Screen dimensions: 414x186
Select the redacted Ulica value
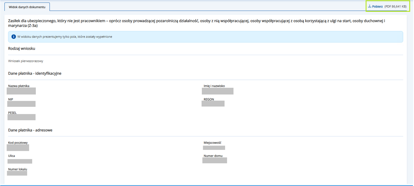(x=20, y=161)
